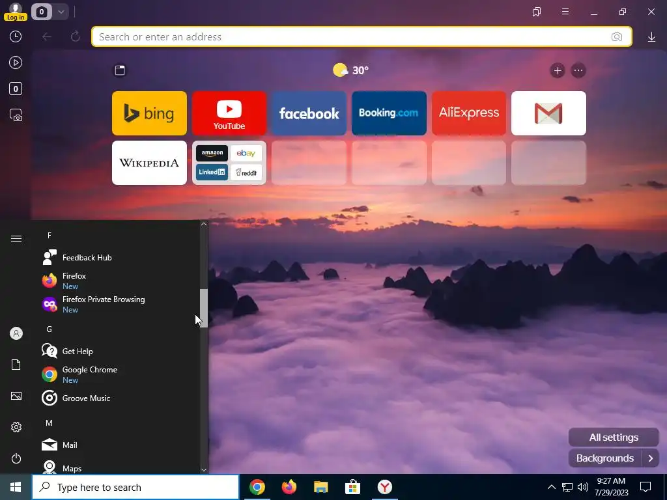Click the Type here to search box

click(x=135, y=487)
